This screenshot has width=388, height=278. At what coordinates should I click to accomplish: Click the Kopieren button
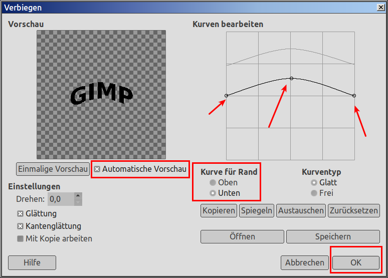219,210
